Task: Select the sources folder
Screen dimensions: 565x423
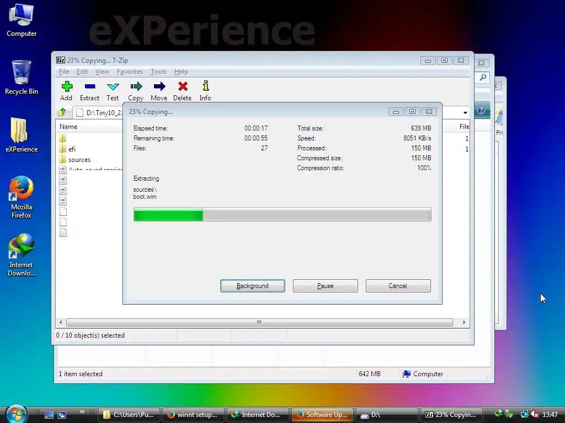Action: point(79,160)
